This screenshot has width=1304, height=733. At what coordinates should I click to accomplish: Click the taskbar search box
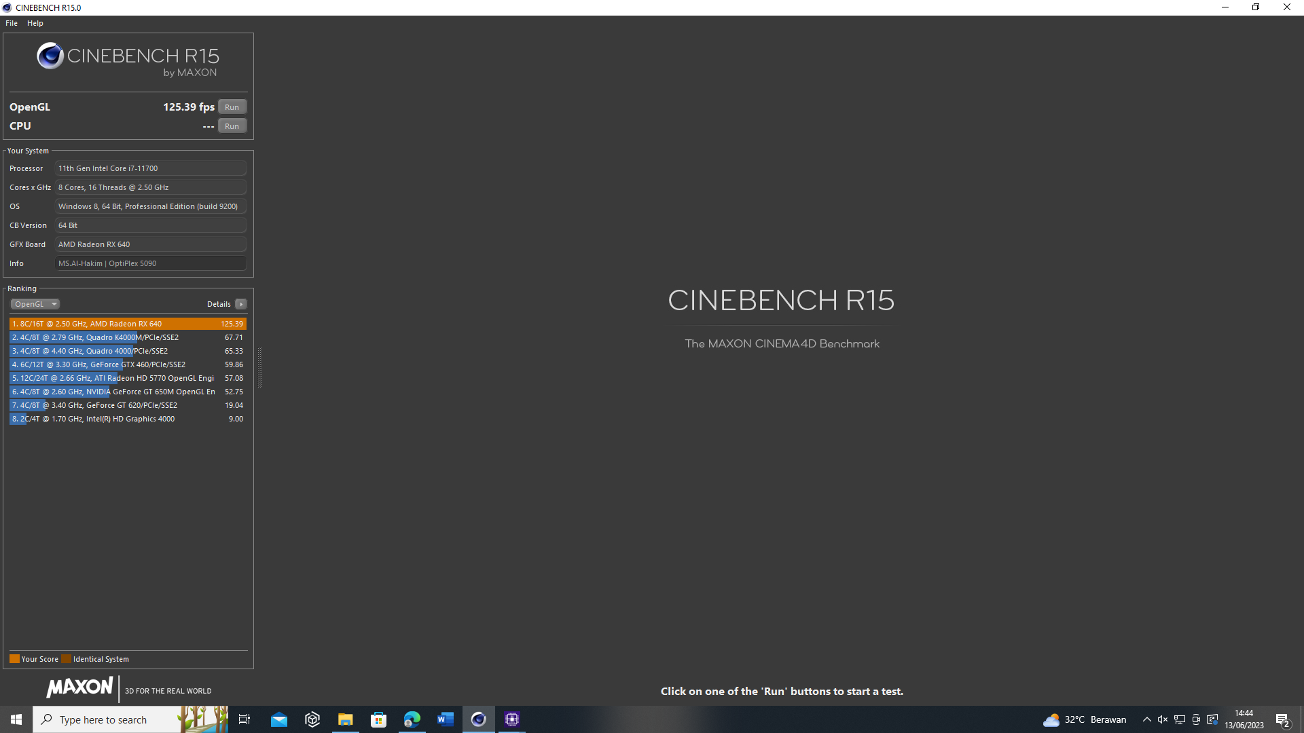(130, 719)
